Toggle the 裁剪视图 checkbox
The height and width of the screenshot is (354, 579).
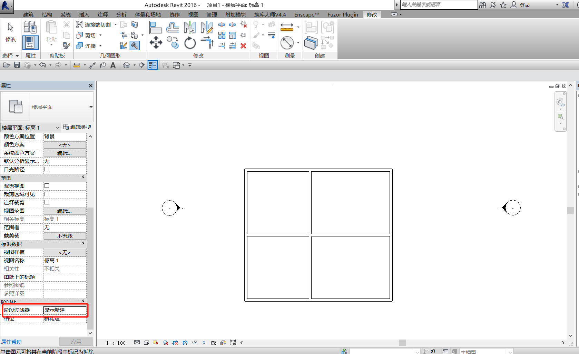tap(47, 186)
